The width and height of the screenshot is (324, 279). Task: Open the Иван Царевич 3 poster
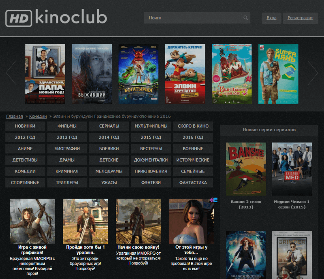click(232, 74)
